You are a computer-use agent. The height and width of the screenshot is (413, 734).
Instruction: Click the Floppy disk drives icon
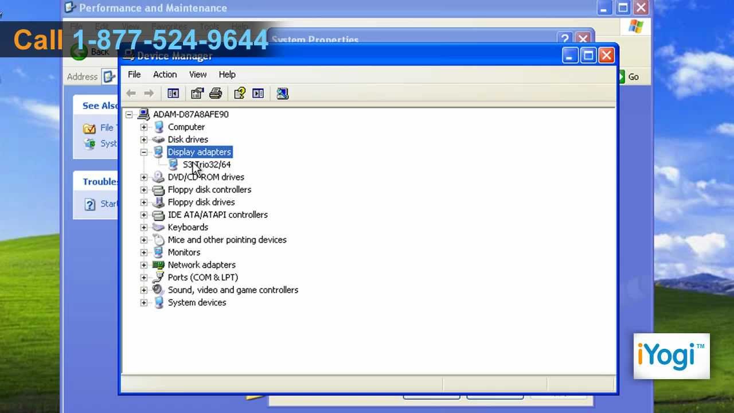(x=158, y=202)
